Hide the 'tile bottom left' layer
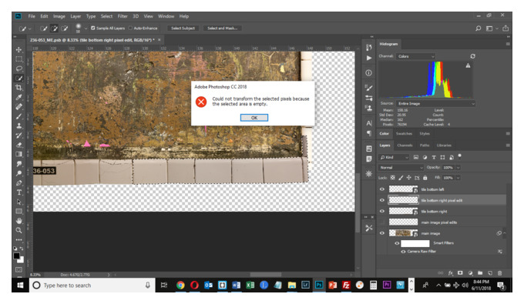The image size is (524, 304). (382, 189)
